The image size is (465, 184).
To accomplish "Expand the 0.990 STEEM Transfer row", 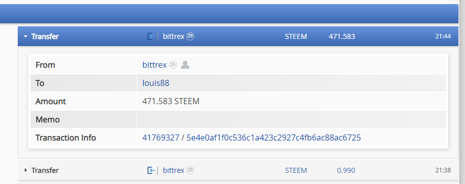I will click(25, 170).
